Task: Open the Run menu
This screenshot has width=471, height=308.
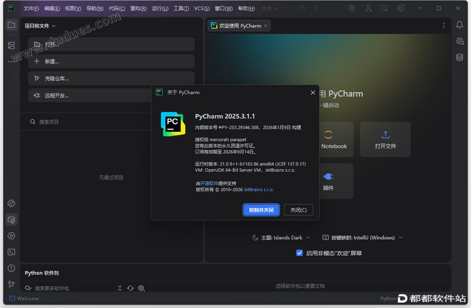Action: point(160,9)
